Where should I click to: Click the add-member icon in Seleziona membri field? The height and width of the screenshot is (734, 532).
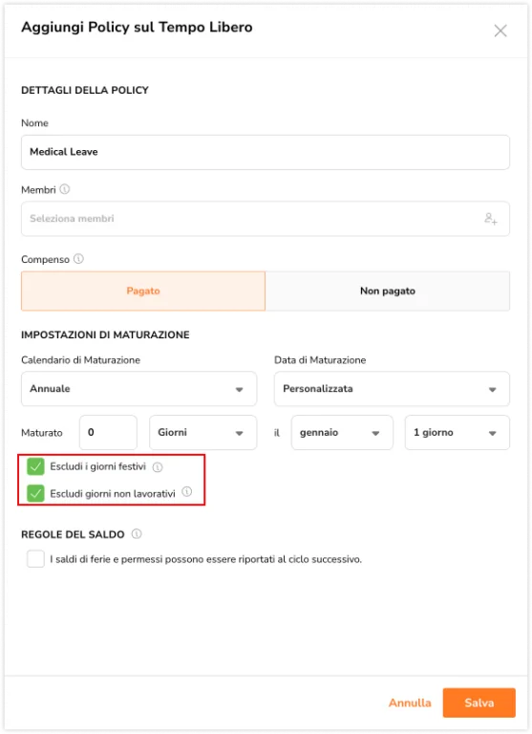click(x=490, y=219)
